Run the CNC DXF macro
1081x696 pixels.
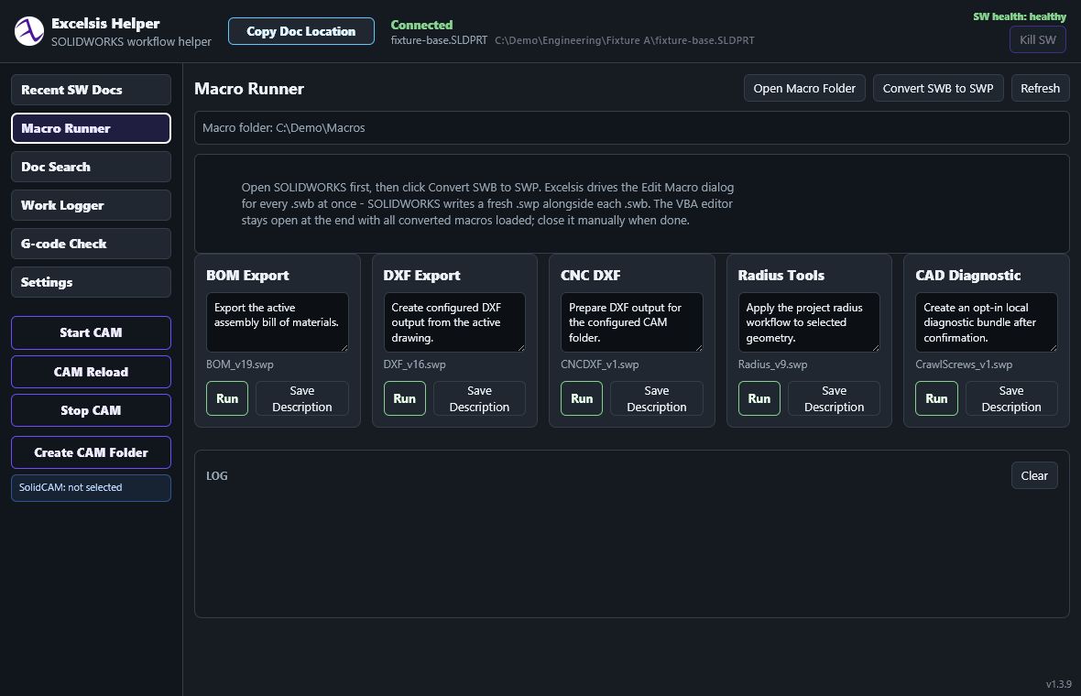coord(581,398)
